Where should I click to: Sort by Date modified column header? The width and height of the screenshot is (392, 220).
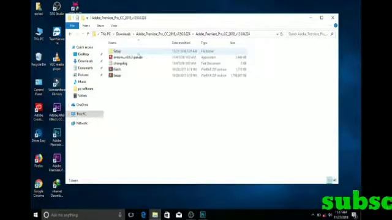click(181, 43)
